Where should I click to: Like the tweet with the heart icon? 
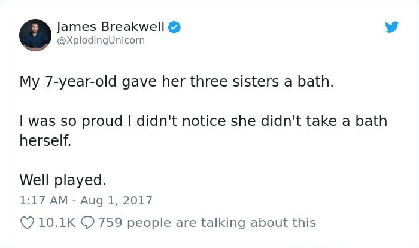pos(28,223)
